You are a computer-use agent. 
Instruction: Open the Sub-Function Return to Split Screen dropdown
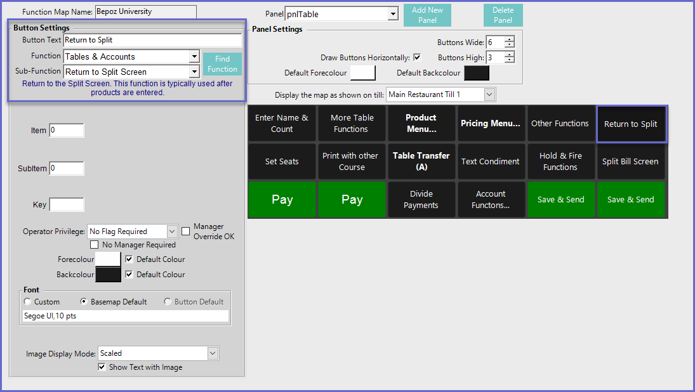(194, 72)
